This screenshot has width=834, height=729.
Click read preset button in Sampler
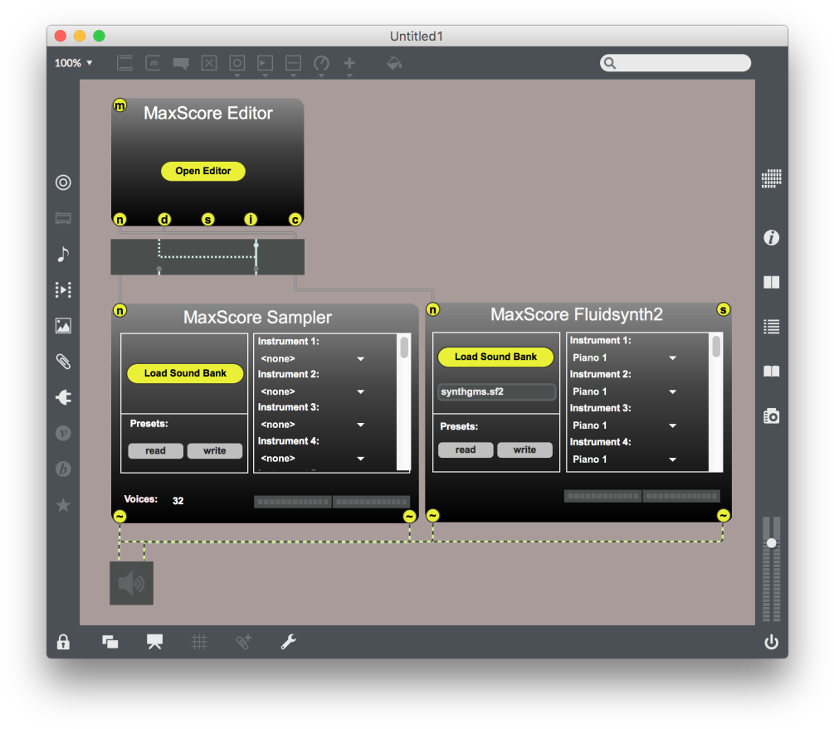click(155, 450)
